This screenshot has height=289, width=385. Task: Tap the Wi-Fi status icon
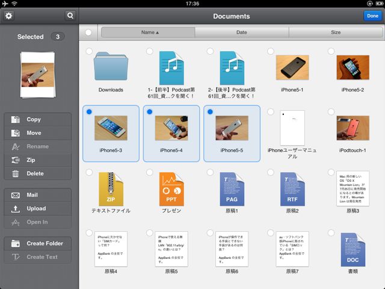click(x=14, y=4)
